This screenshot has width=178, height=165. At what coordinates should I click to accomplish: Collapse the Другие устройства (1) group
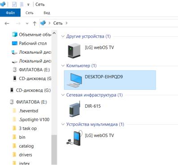point(63,36)
